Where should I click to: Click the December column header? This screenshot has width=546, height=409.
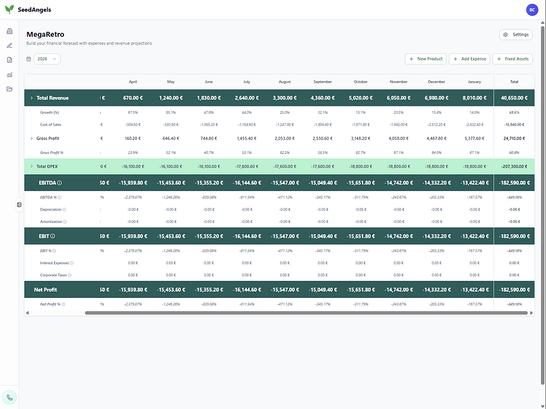point(436,82)
